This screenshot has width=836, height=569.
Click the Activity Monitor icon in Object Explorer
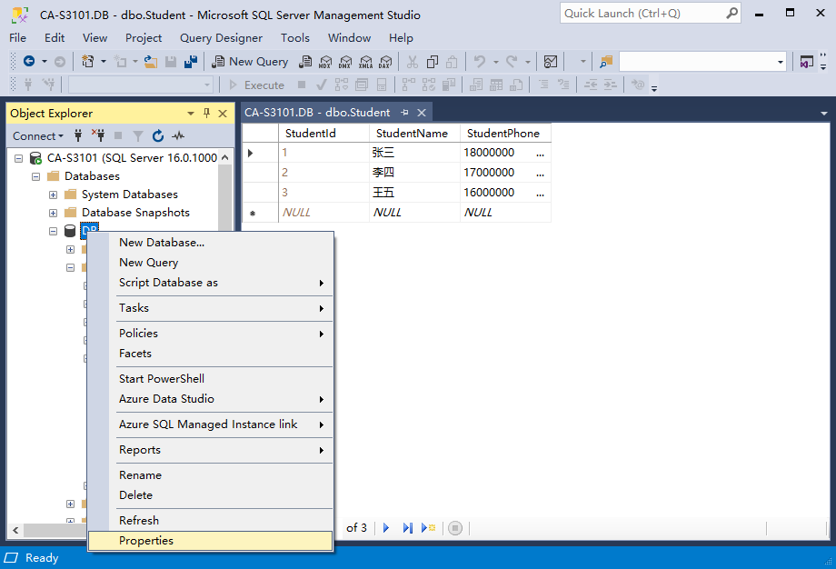178,136
